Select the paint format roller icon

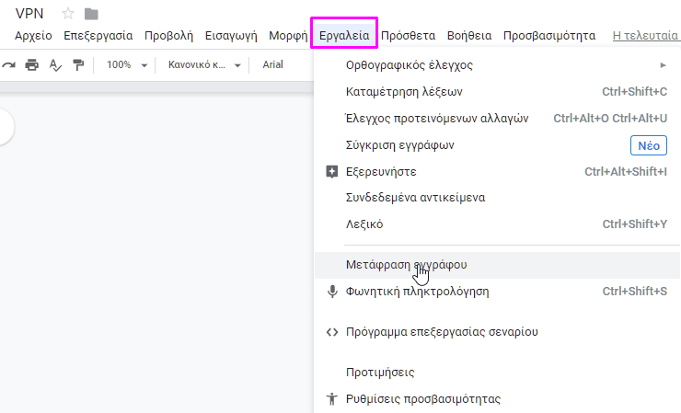(78, 65)
